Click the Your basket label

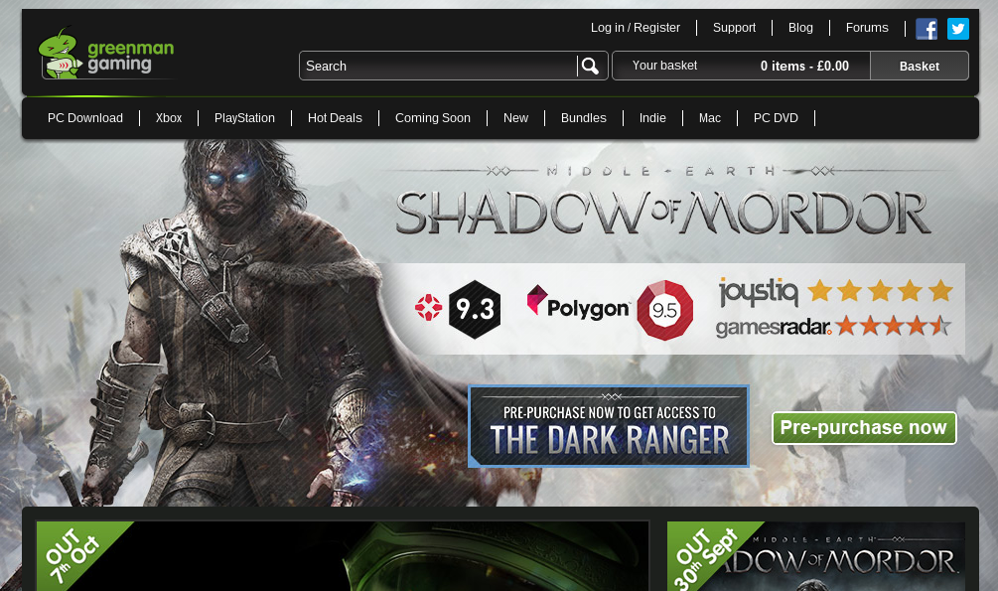[x=664, y=66]
